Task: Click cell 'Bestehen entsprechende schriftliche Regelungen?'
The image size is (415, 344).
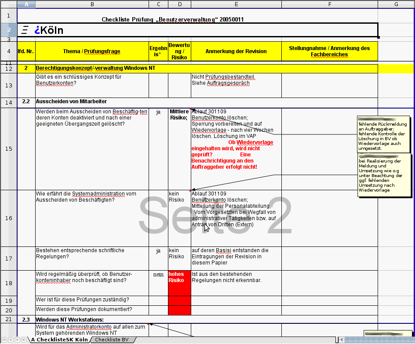Action: click(x=92, y=259)
